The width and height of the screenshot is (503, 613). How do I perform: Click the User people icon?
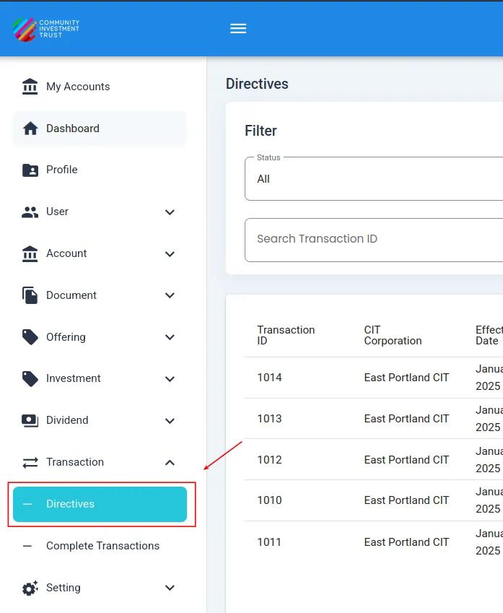tap(30, 212)
